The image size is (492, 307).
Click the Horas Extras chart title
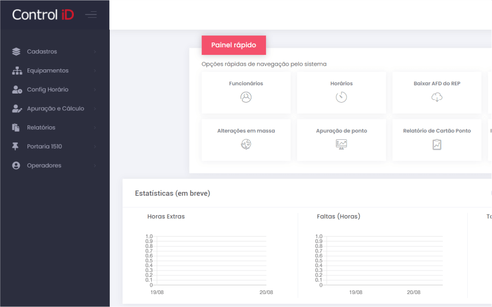tap(166, 217)
